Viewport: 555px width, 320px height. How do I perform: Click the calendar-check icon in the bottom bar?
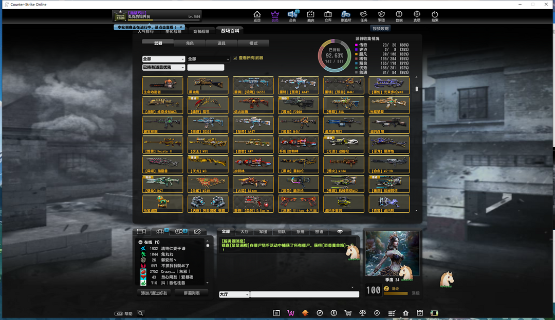pyautogui.click(x=420, y=313)
